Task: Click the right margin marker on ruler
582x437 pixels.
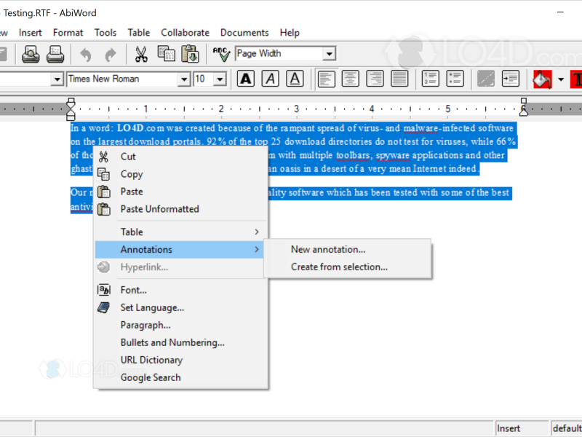Action: click(x=523, y=107)
